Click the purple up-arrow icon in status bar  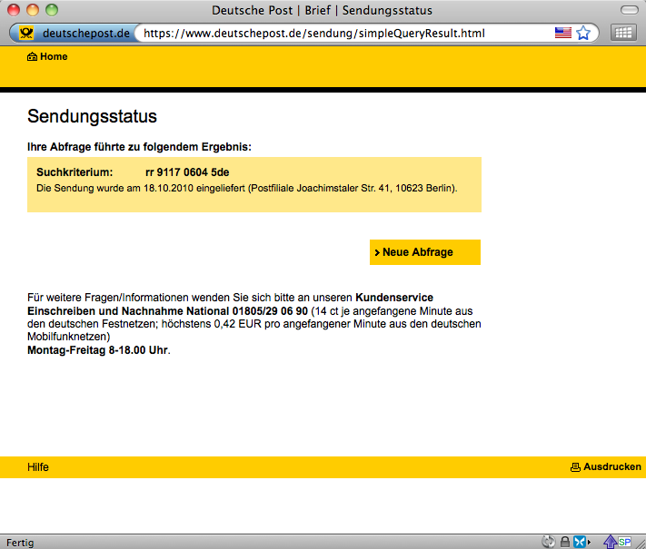(x=610, y=542)
